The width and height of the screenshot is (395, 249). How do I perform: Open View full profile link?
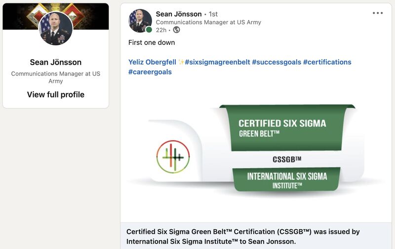(56, 95)
